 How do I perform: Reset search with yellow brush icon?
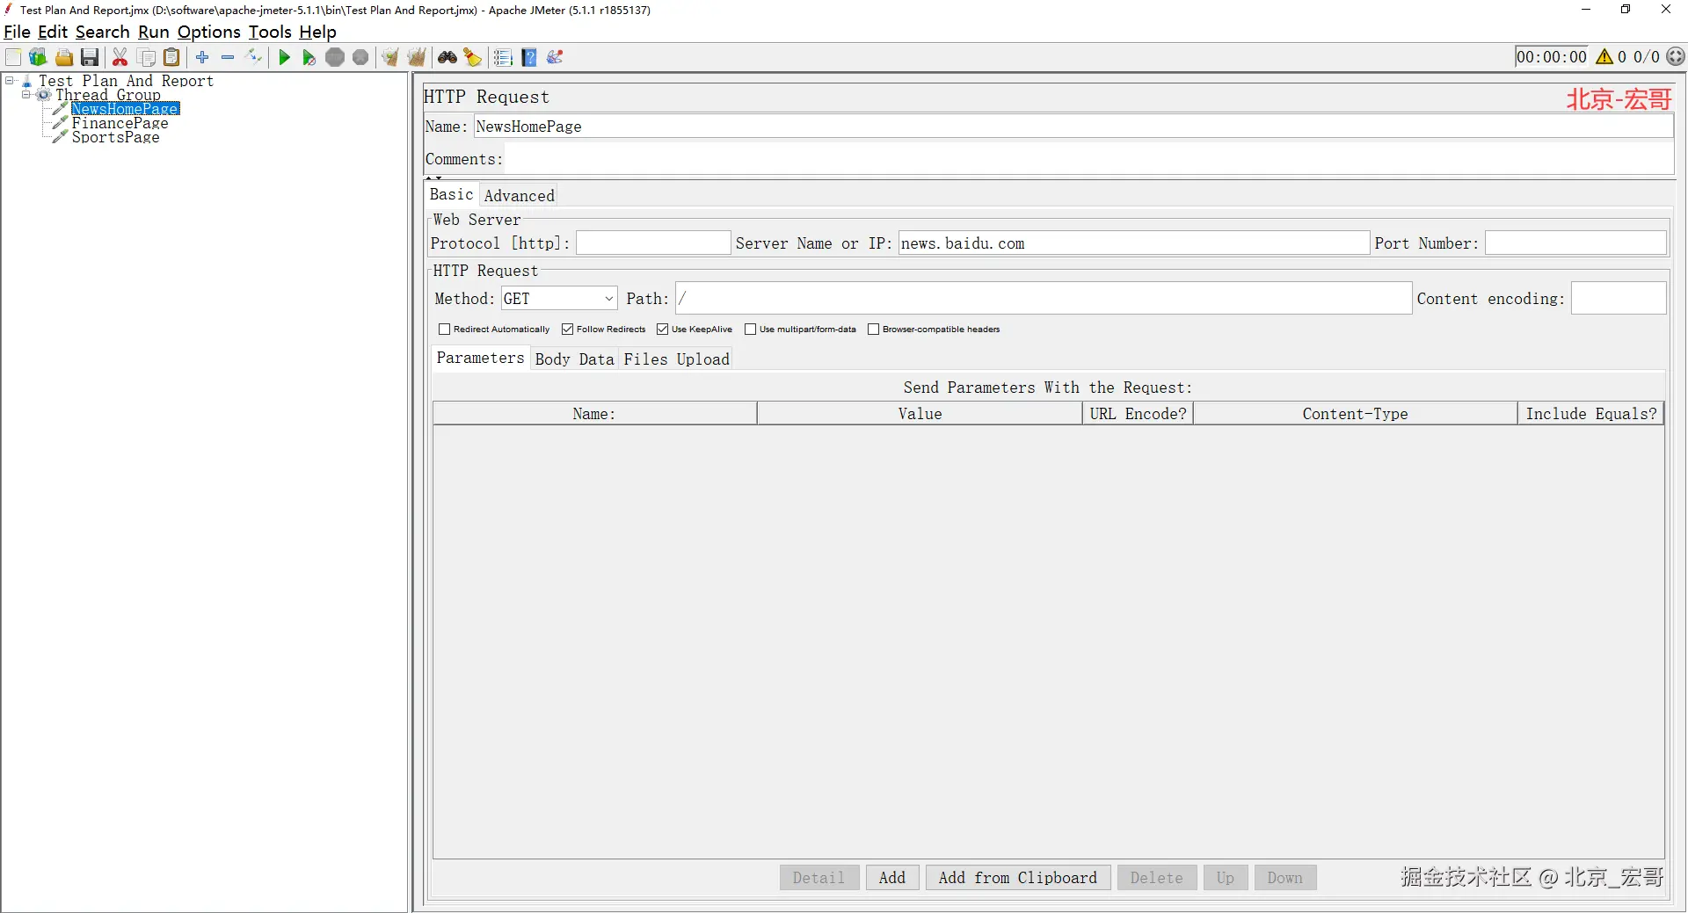(473, 57)
